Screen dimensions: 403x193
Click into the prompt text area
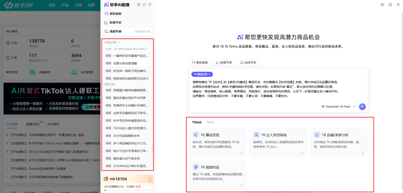[x=278, y=89]
